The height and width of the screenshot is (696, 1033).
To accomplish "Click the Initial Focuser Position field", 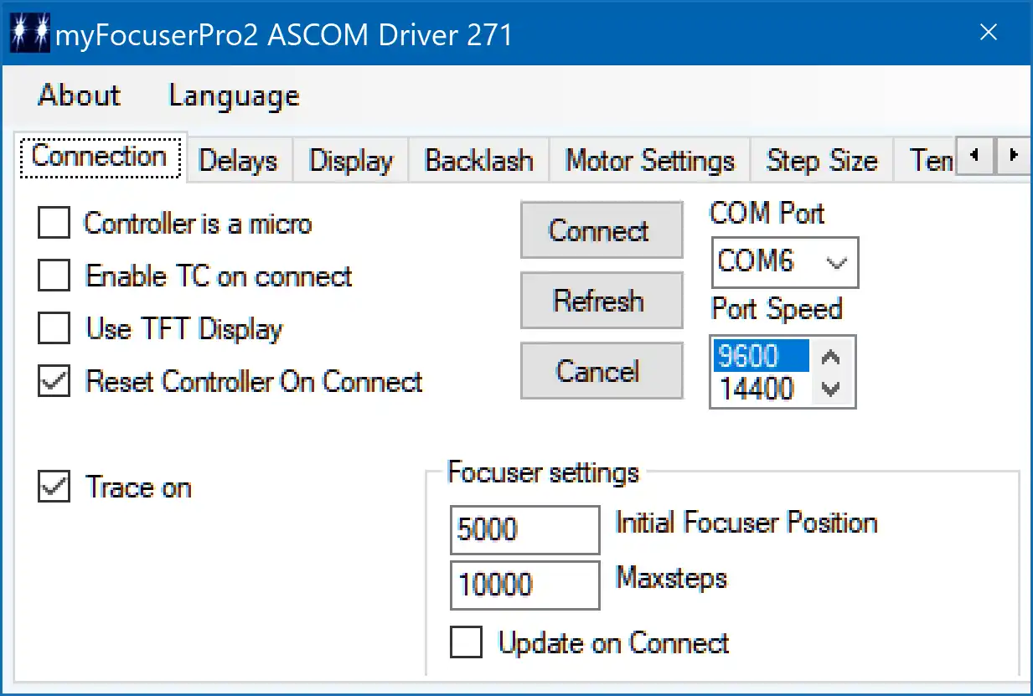I will coord(524,530).
